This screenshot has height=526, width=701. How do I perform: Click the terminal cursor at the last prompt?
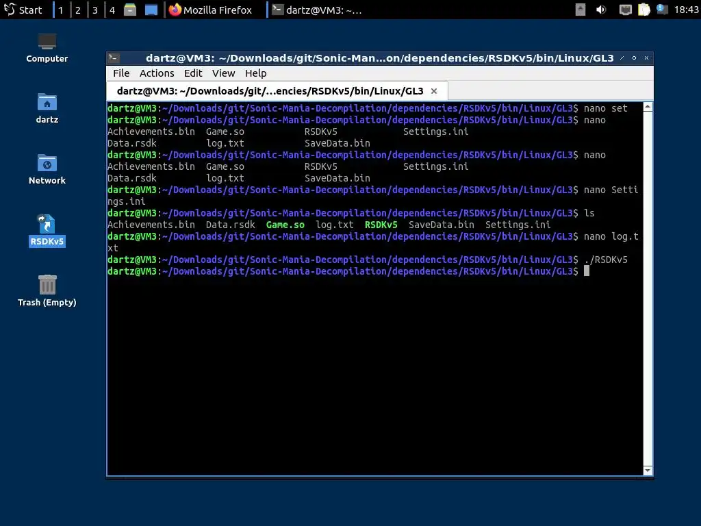(587, 271)
